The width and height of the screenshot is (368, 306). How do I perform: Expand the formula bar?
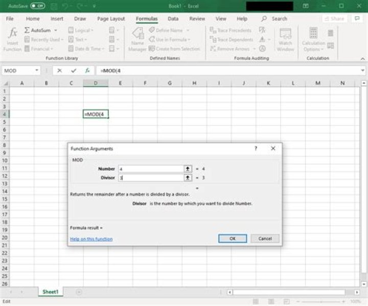(362, 70)
